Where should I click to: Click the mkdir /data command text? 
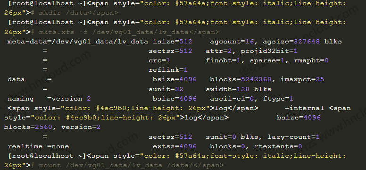[x=63, y=13]
